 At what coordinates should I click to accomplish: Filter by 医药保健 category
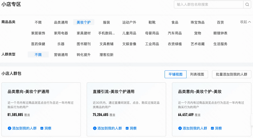[38, 44]
